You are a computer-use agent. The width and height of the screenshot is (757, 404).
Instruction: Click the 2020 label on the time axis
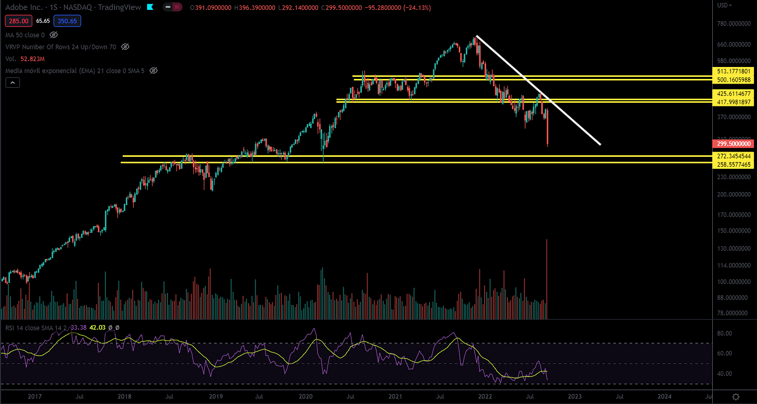click(306, 396)
